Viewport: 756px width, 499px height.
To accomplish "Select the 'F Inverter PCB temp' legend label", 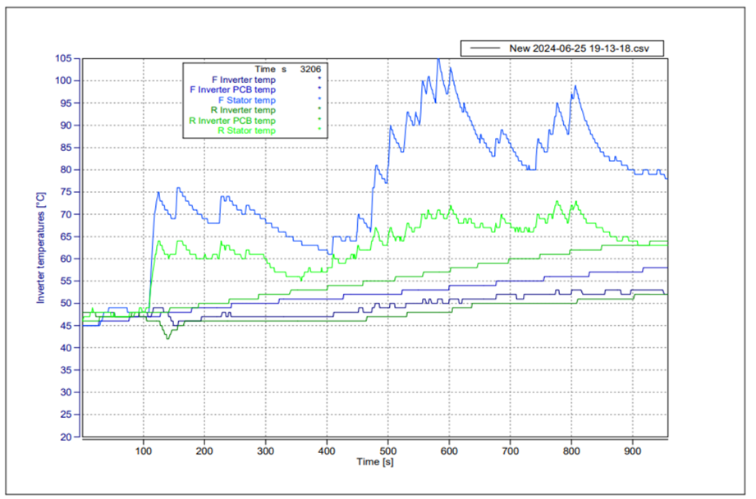I will click(x=232, y=89).
